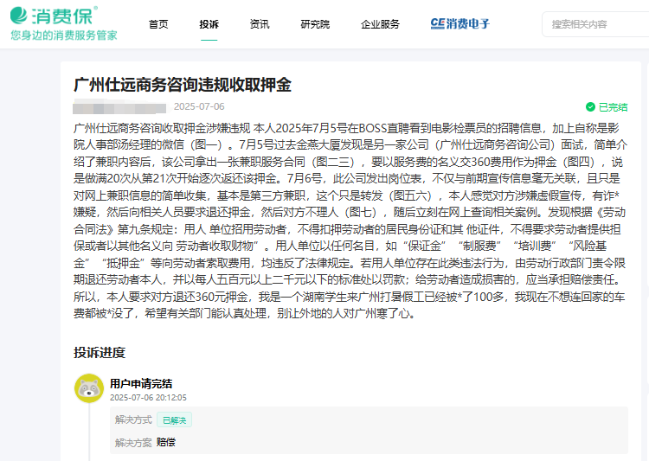649x461 pixels.
Task: Click the raccoon user avatar
Action: pos(89,388)
